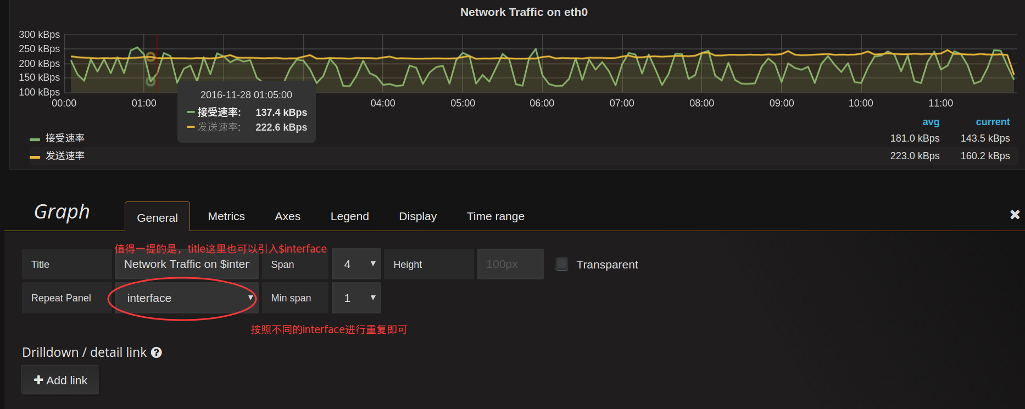Screen dimensions: 1025x409
Task: Sort legend by current column header
Action: coord(992,122)
